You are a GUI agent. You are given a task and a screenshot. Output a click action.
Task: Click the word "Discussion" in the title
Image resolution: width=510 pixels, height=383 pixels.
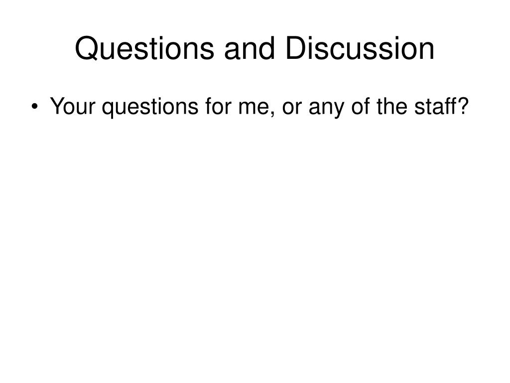360,48
